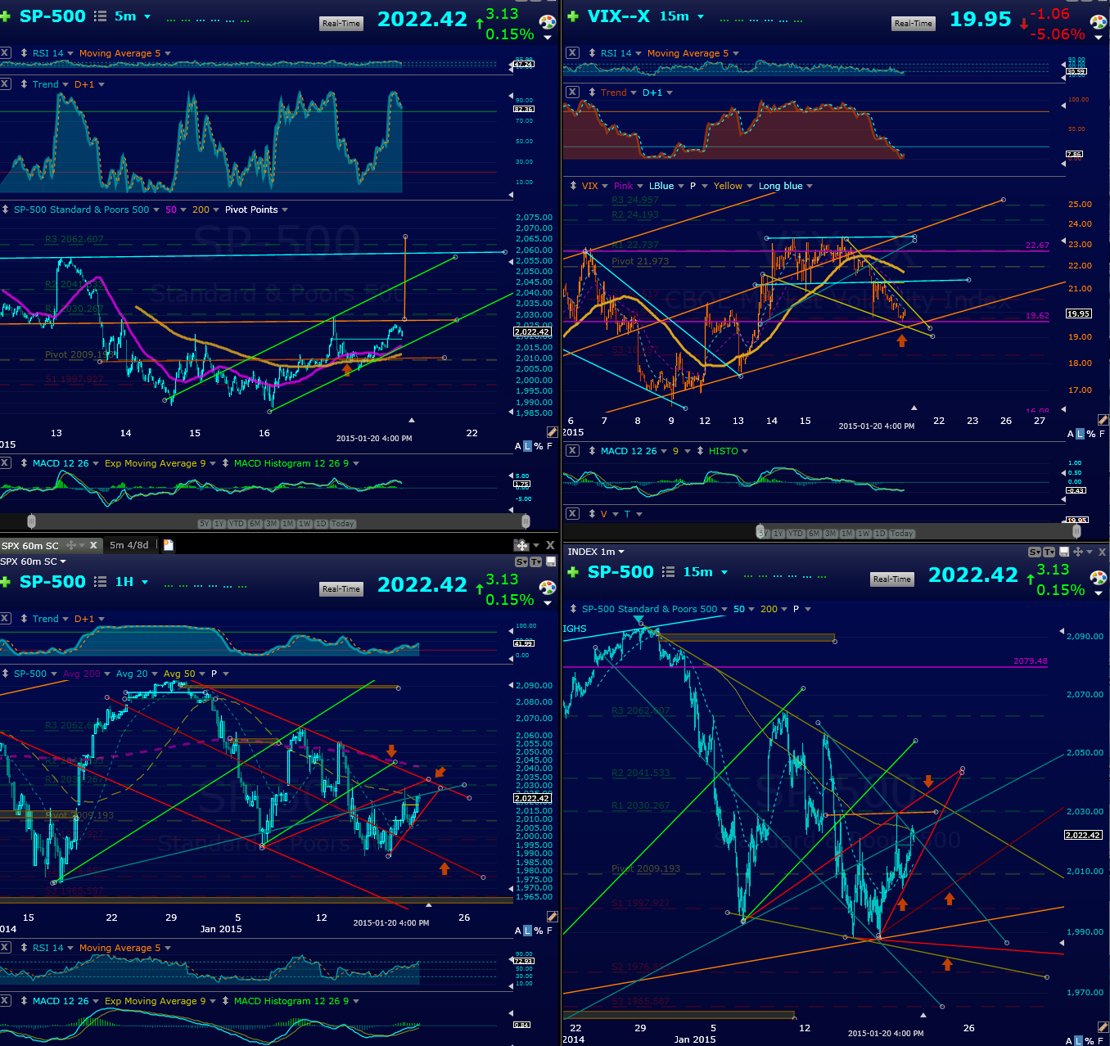Click the green plus icon beside SP-500 5m
Viewport: 1110px width, 1046px height.
(5, 16)
